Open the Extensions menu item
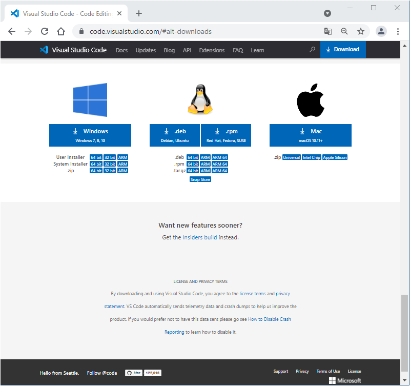410x387 pixels. tap(212, 50)
